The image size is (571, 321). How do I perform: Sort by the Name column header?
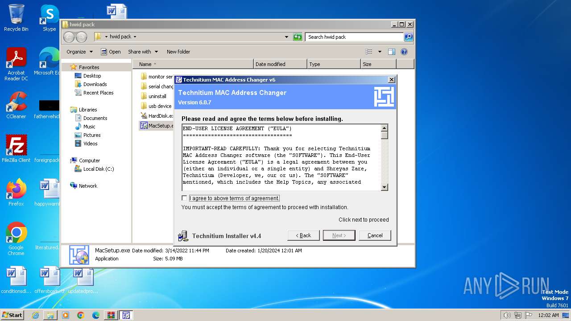193,64
